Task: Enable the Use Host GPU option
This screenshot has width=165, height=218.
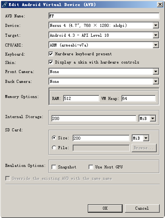Action: point(91,167)
